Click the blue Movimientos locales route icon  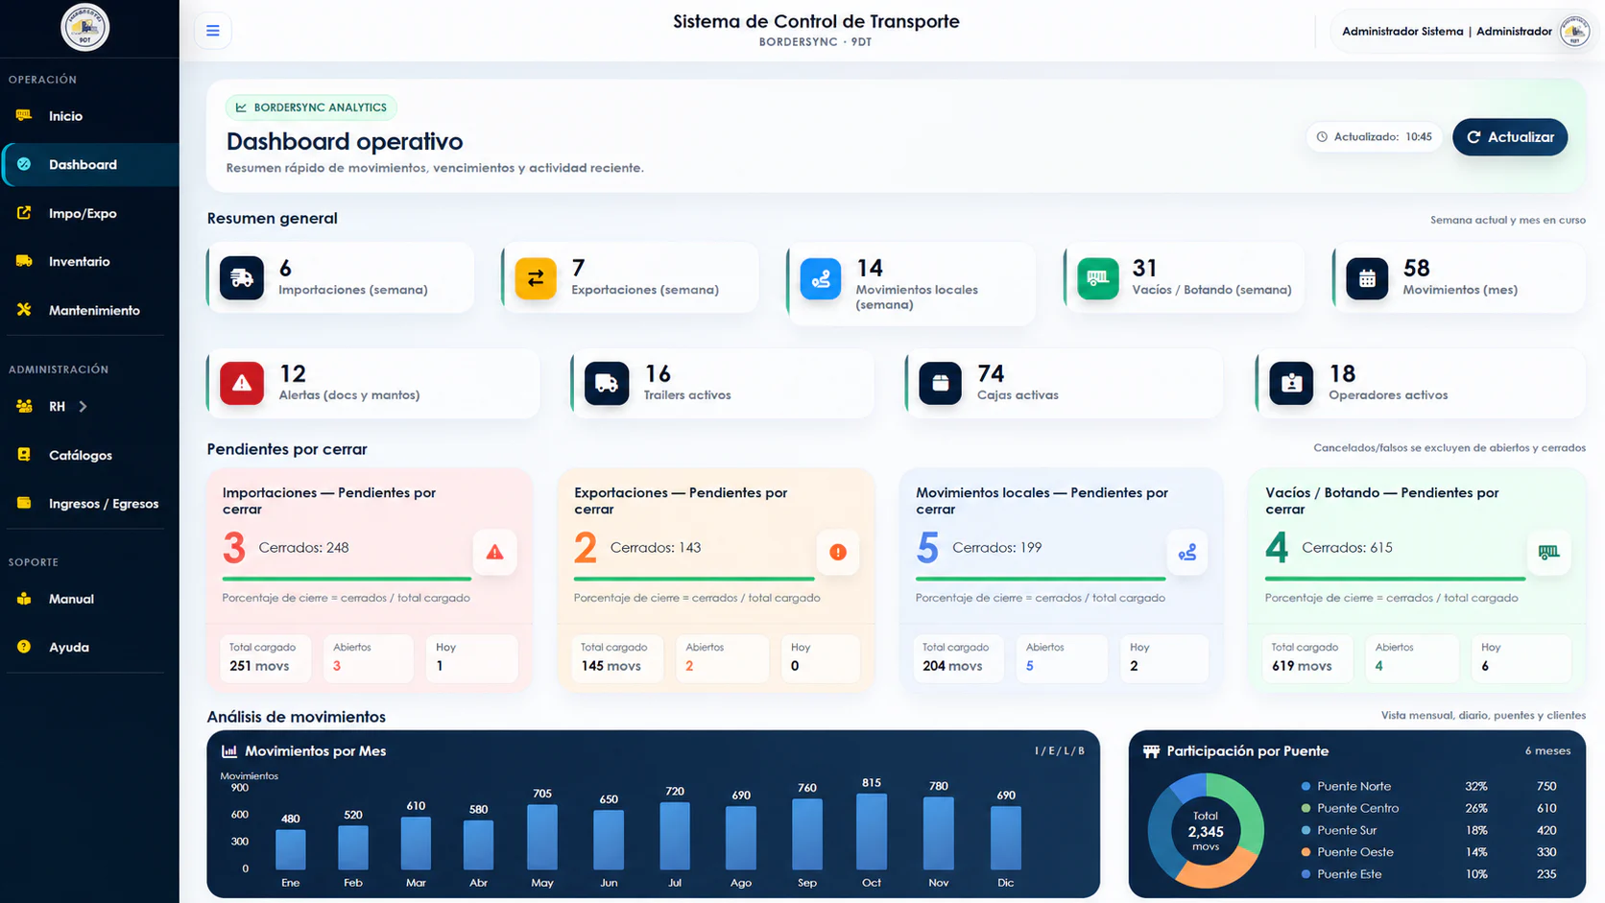pyautogui.click(x=821, y=278)
